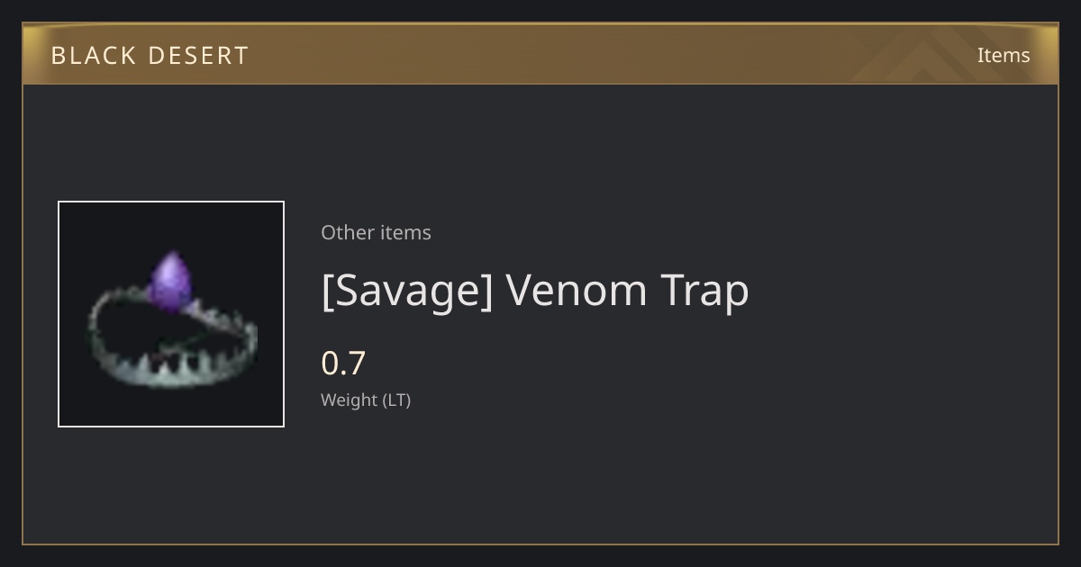
Task: Click the purple venom gem on the trap
Action: click(169, 282)
